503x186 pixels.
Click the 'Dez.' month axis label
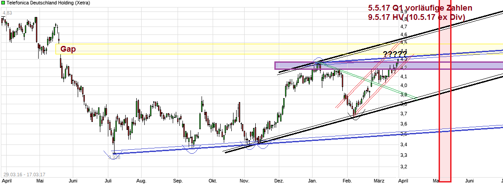[x=279, y=181]
